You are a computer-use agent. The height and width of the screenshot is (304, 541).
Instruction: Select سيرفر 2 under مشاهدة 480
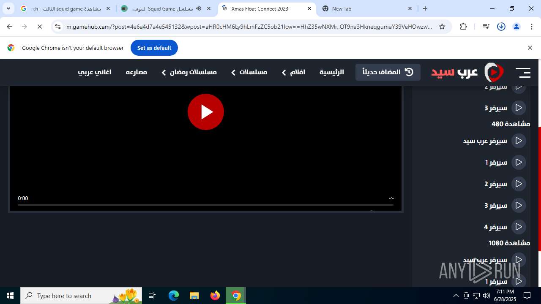[x=505, y=184]
